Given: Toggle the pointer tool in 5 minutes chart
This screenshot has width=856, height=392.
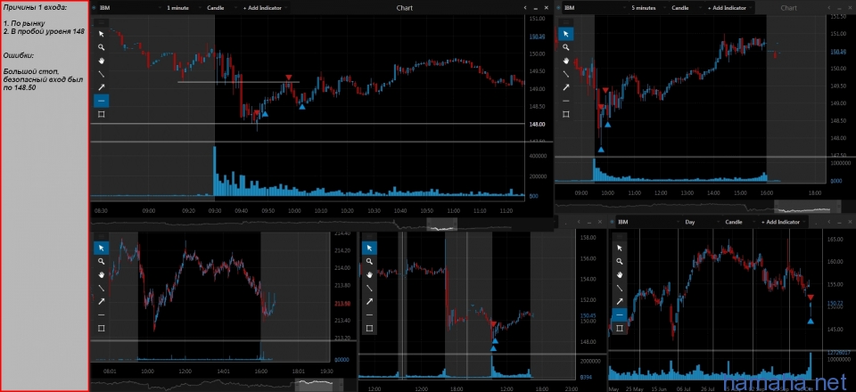Looking at the screenshot, I should tap(565, 34).
